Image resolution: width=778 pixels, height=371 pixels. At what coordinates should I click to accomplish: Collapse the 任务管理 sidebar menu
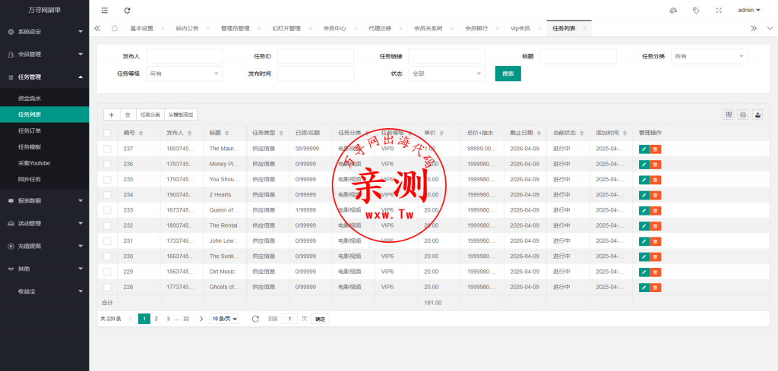(45, 77)
